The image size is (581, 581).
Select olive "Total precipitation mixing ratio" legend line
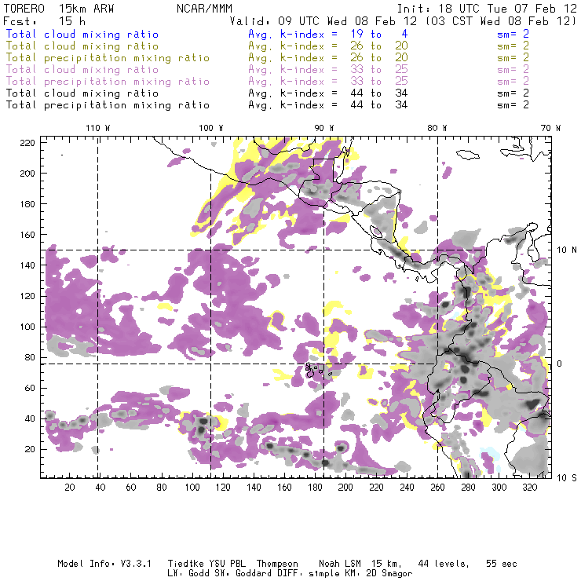108,58
